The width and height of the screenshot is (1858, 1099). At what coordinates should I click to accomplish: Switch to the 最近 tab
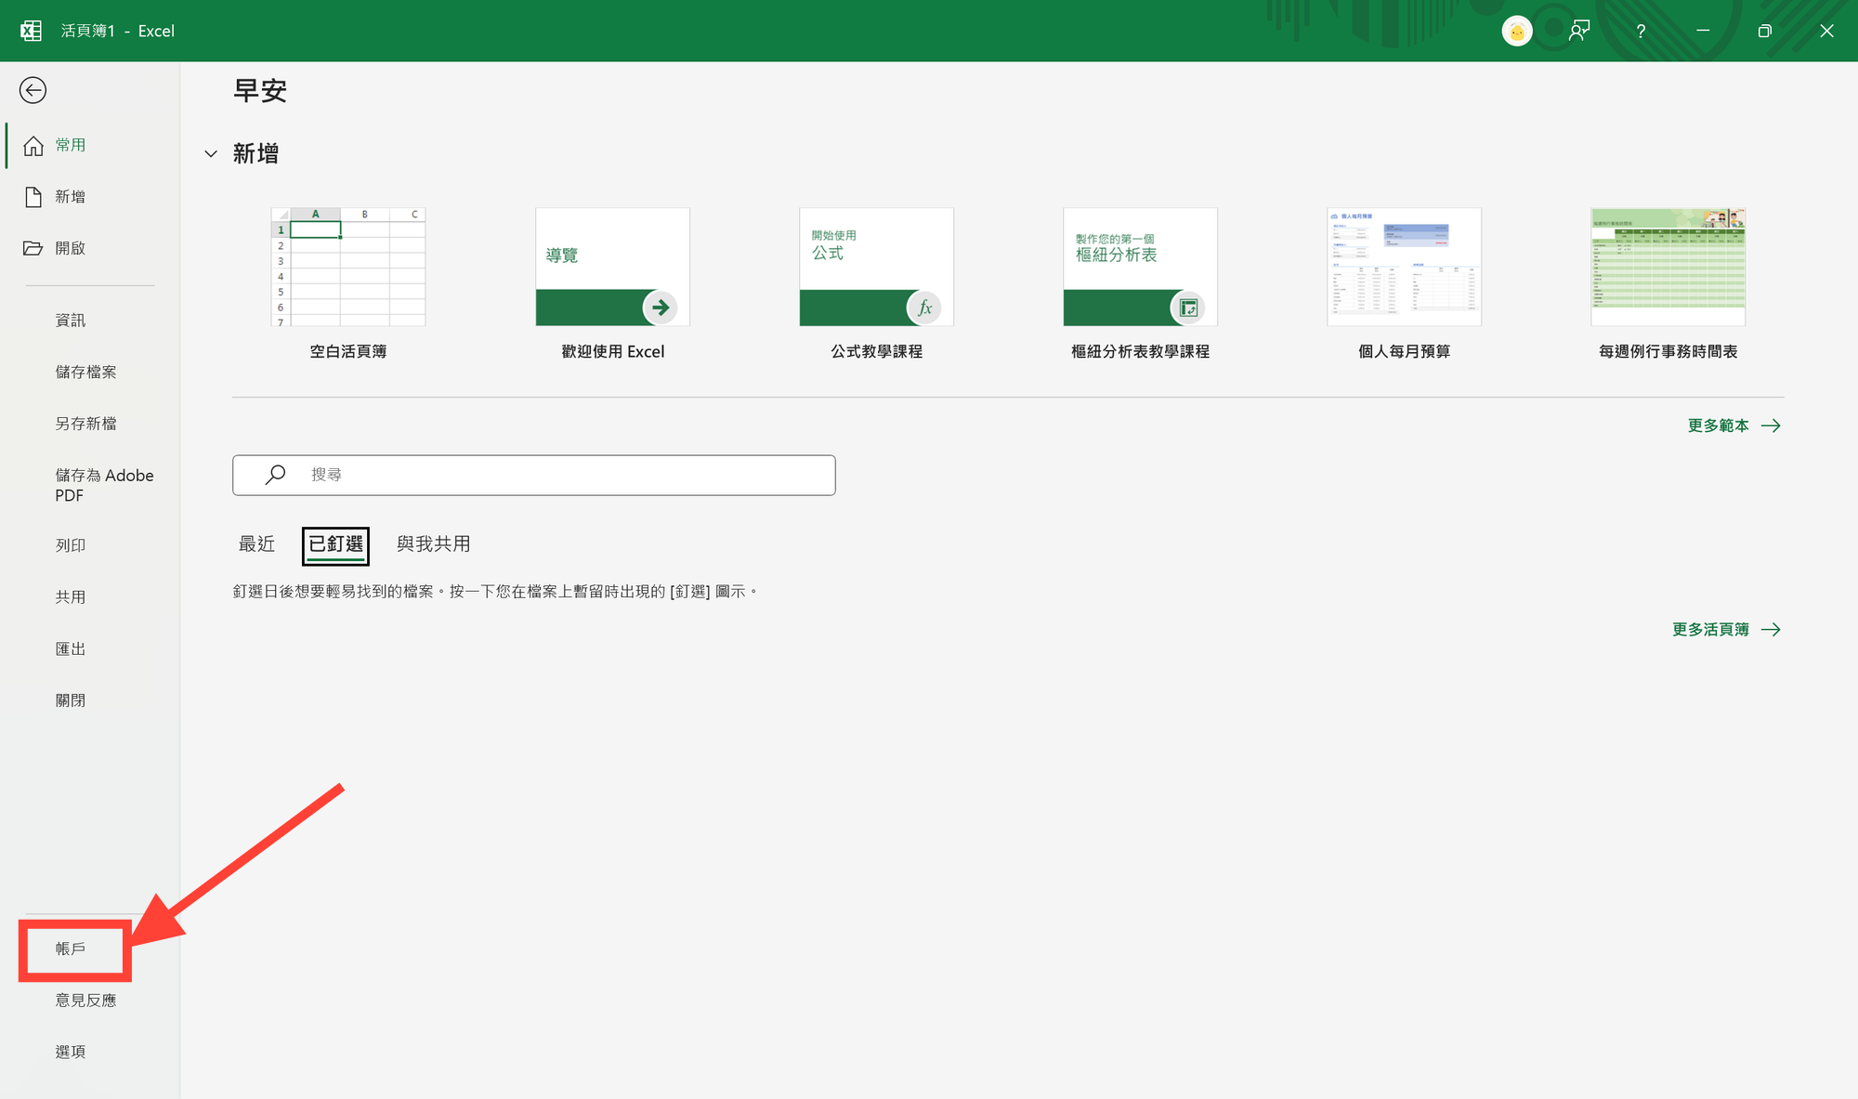pyautogui.click(x=256, y=544)
